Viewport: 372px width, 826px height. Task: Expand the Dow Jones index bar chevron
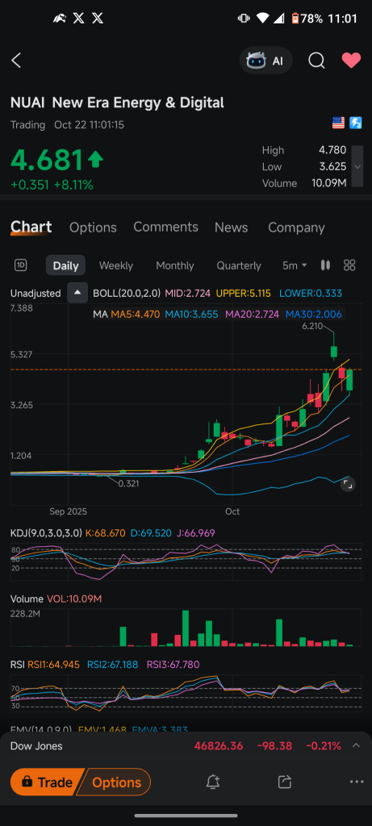[x=356, y=745]
